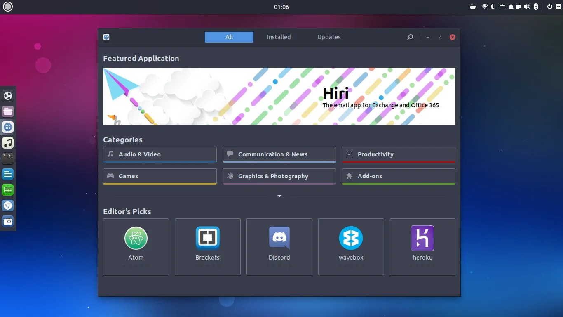Click the 'Atom' label under its icon
Image resolution: width=563 pixels, height=317 pixels.
(x=136, y=258)
